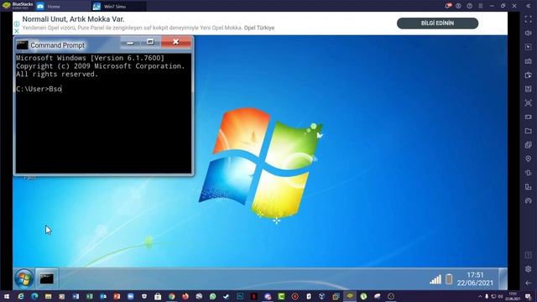Open the ad info icon
The width and height of the screenshot is (537, 302).
[17, 24]
